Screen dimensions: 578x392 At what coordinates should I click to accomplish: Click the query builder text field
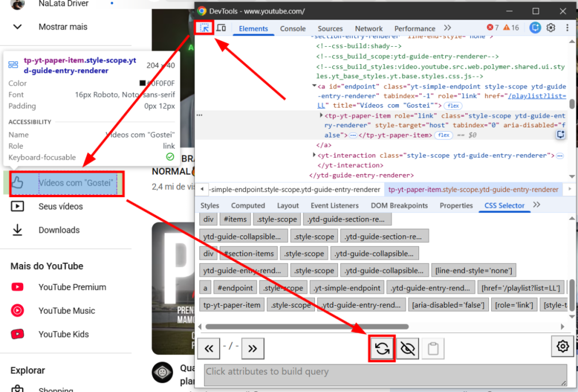pos(385,375)
